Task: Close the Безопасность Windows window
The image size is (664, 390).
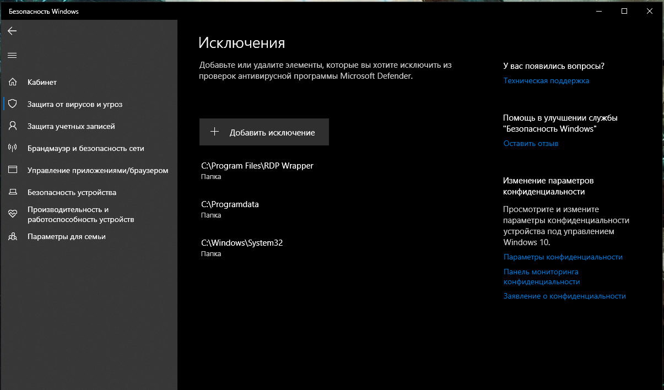Action: pyautogui.click(x=650, y=11)
